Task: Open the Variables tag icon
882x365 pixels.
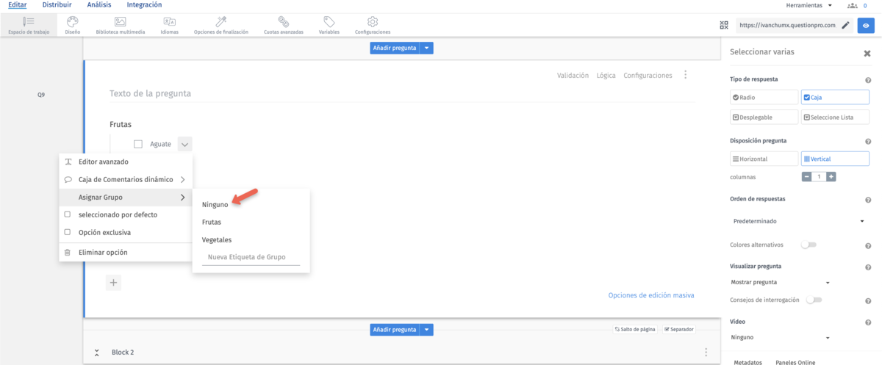Action: pyautogui.click(x=329, y=21)
